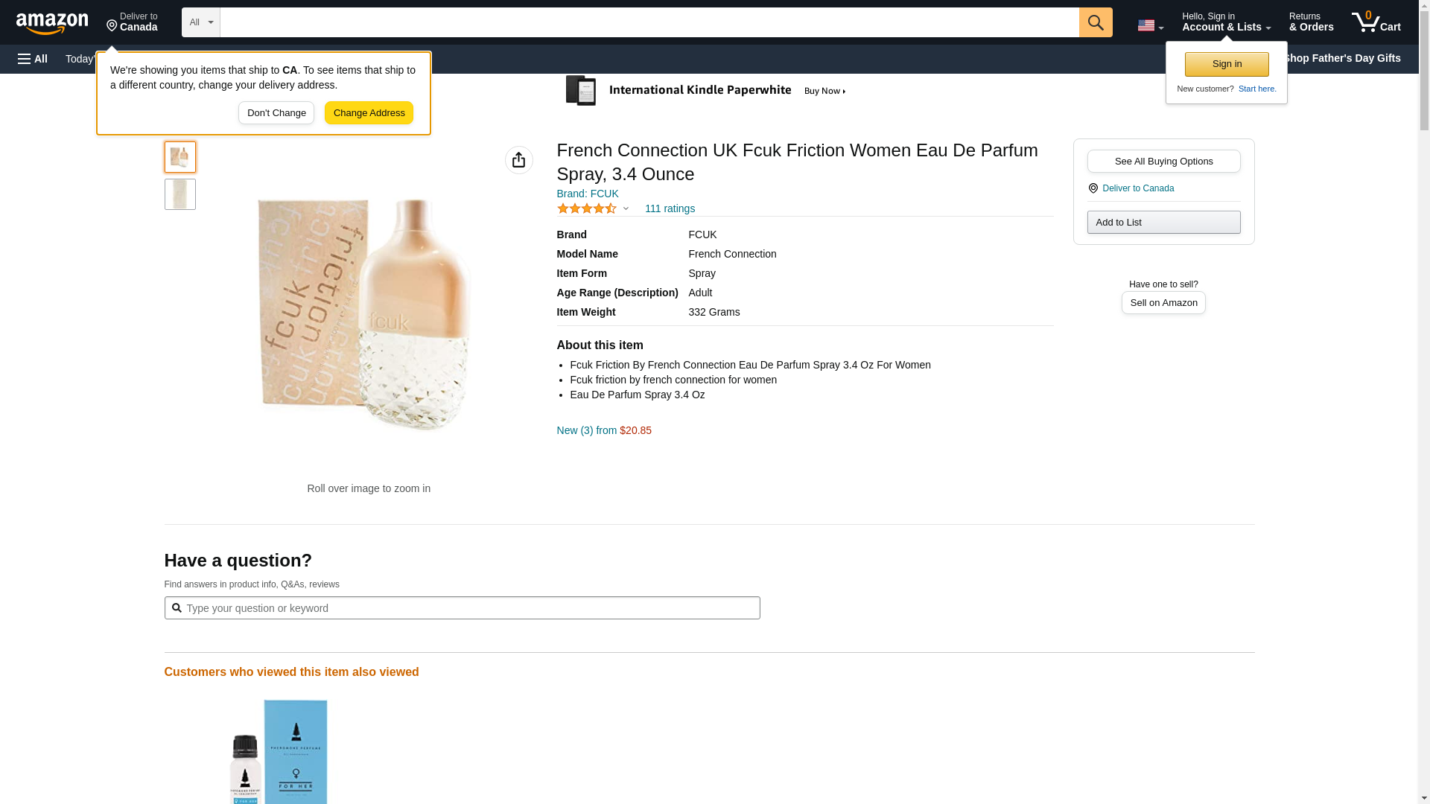This screenshot has height=804, width=1430.
Task: Expand the star ratings breakdown chevron
Action: coord(626,209)
